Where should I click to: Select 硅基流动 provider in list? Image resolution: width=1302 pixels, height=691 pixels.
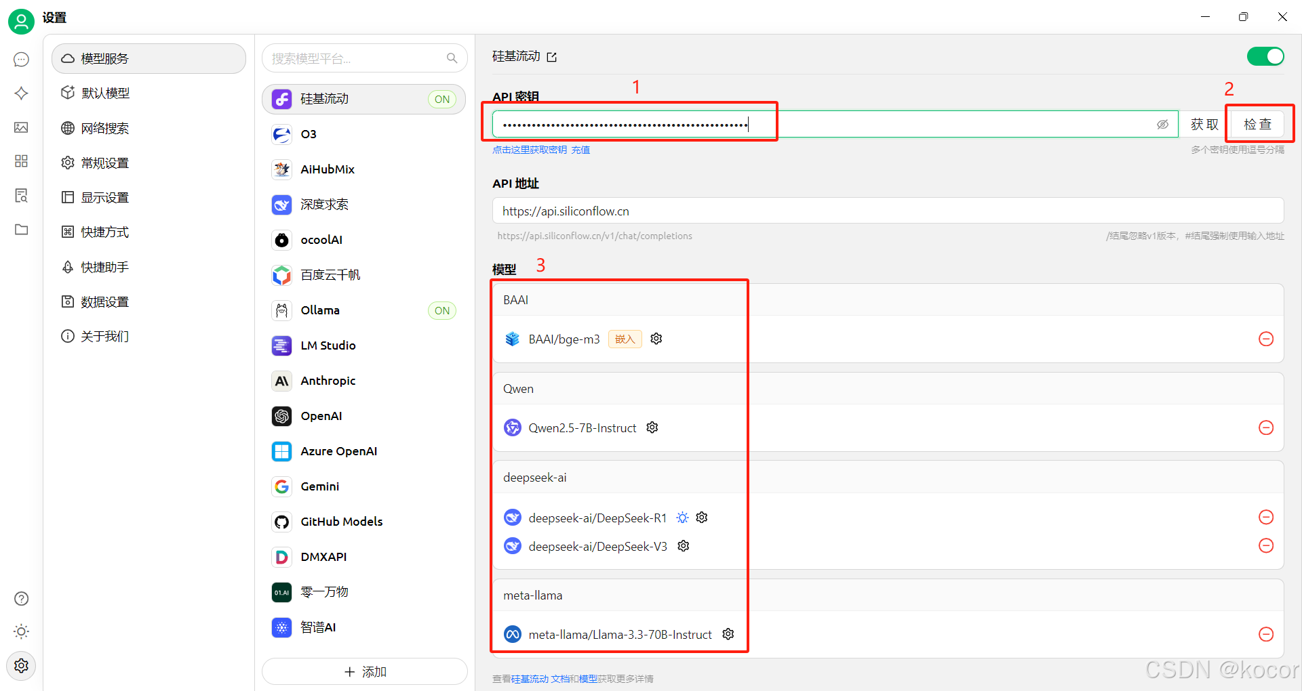(364, 99)
